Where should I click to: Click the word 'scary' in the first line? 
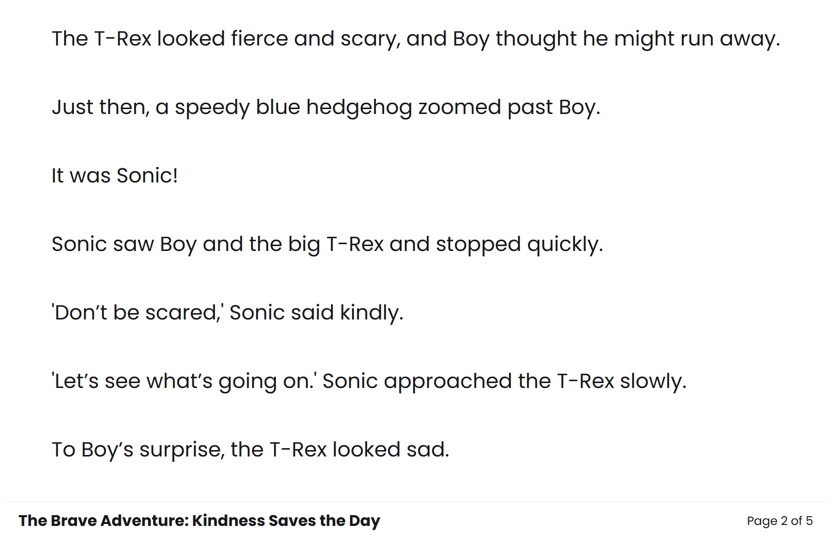370,39
